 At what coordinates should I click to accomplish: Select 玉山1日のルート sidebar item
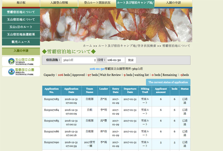pos(21,27)
